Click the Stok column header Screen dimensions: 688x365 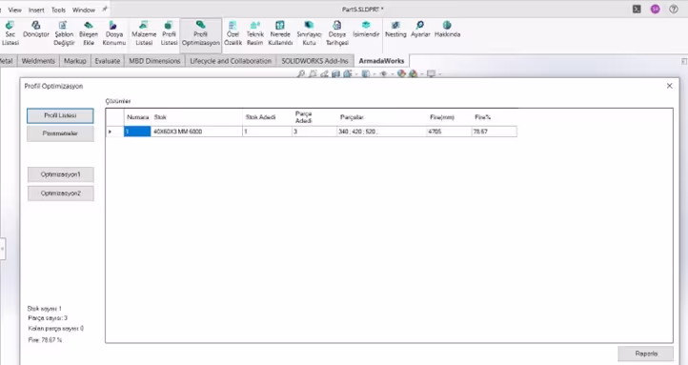[196, 117]
